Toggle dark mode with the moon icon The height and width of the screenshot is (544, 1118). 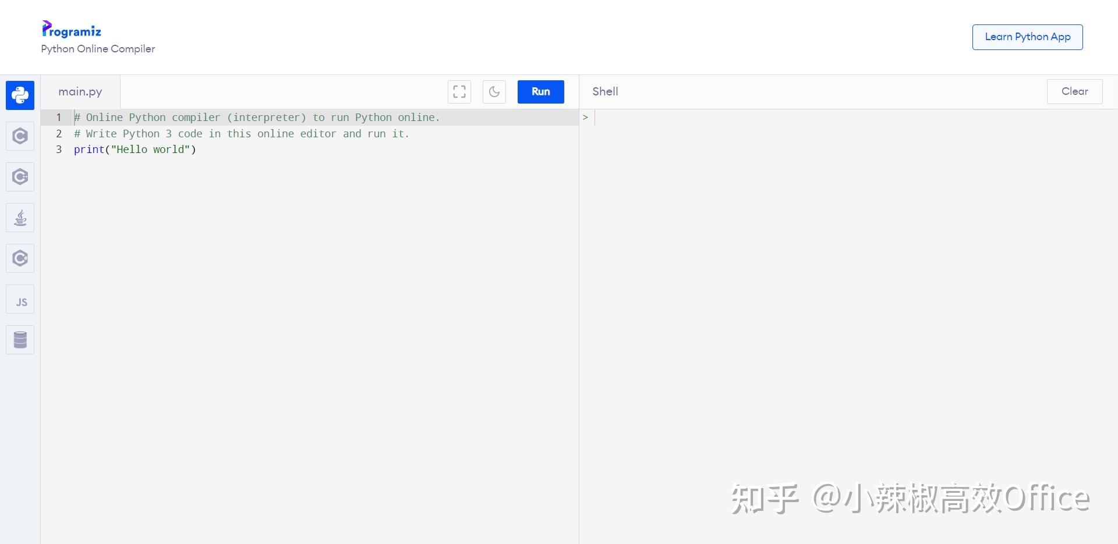(x=494, y=91)
